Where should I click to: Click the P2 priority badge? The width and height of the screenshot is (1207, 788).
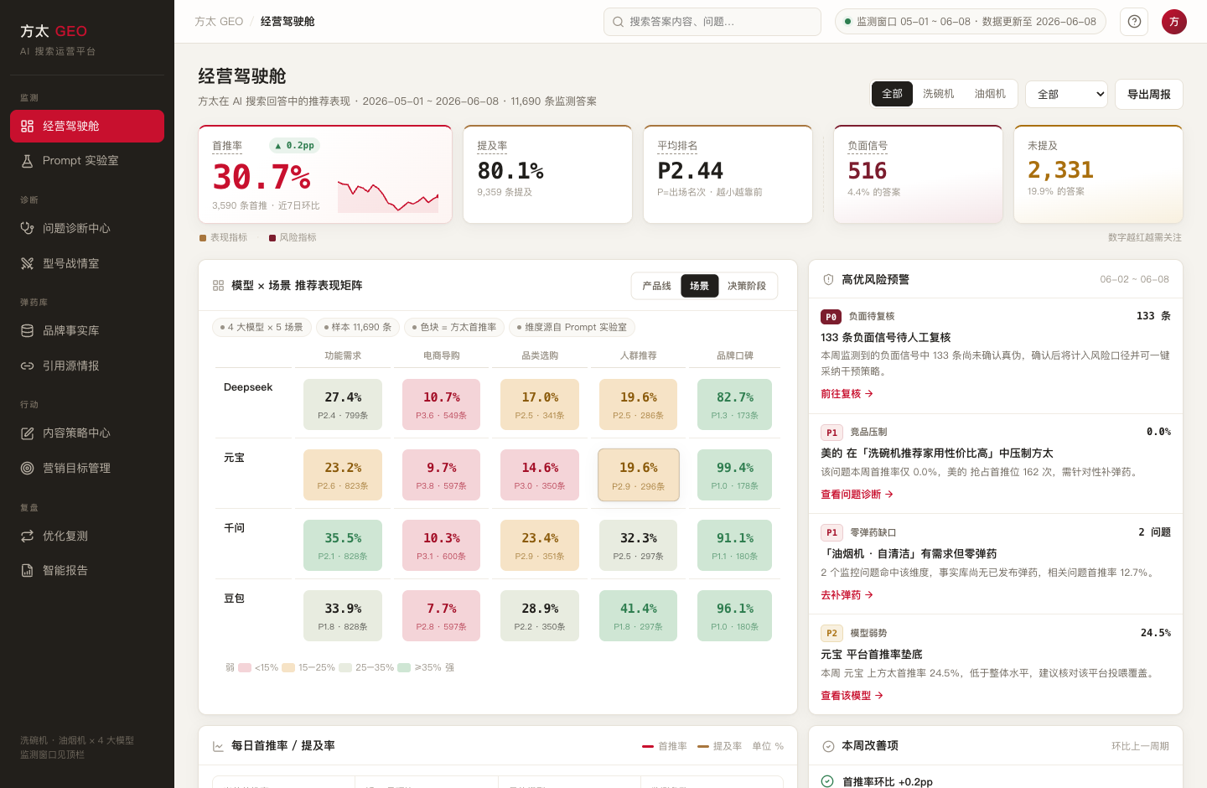[x=831, y=633]
